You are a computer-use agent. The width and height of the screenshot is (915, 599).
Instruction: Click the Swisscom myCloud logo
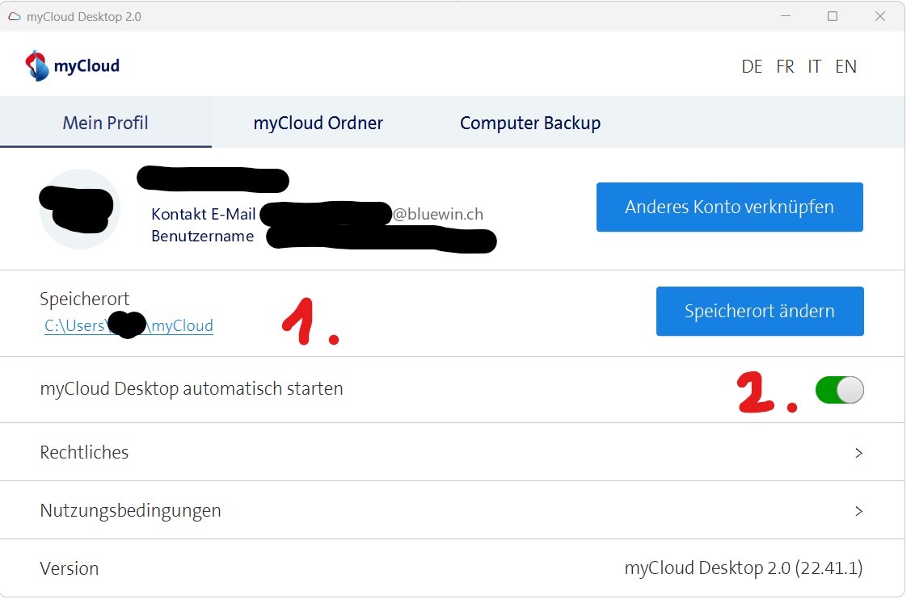coord(72,66)
